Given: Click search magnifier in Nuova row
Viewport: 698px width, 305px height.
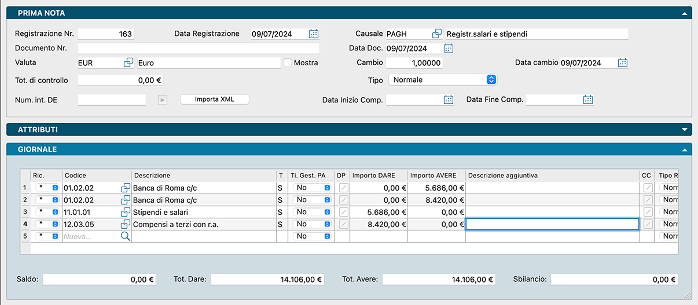Looking at the screenshot, I should [126, 236].
